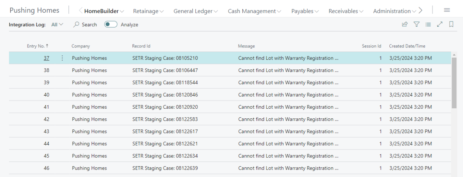The image size is (463, 177).
Task: Open the Payables menu
Action: pyautogui.click(x=305, y=11)
